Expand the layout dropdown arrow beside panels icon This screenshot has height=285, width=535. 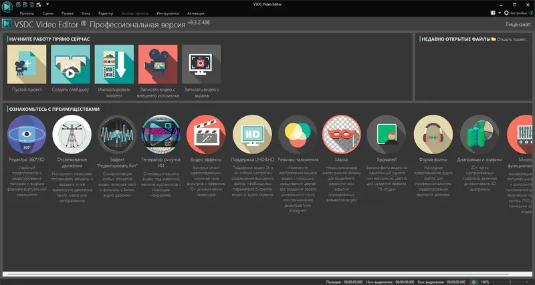click(500, 13)
